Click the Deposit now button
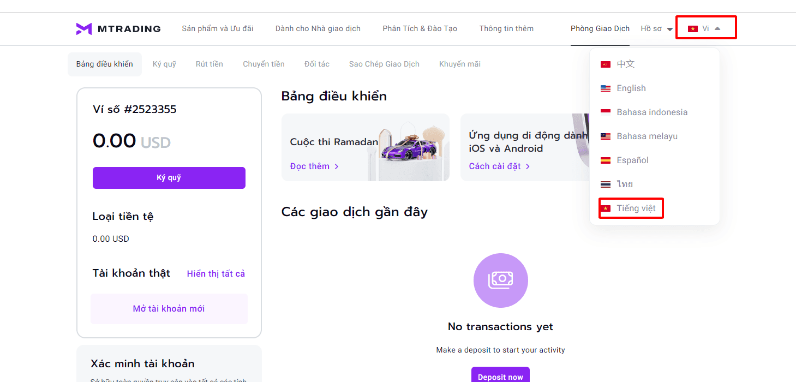Viewport: 796px width, 382px height. coord(500,377)
